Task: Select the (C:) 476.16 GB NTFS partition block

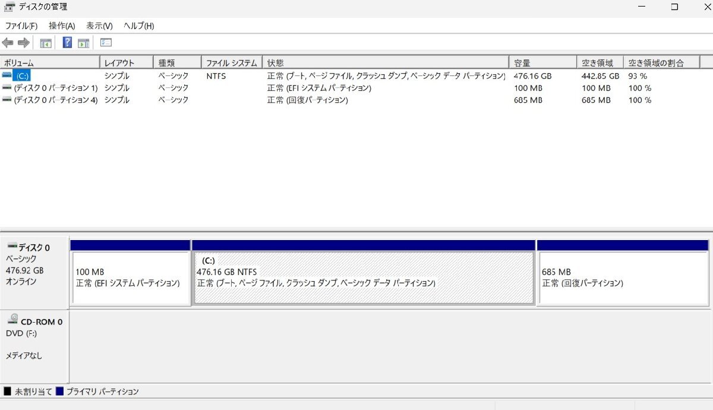Action: click(x=364, y=278)
